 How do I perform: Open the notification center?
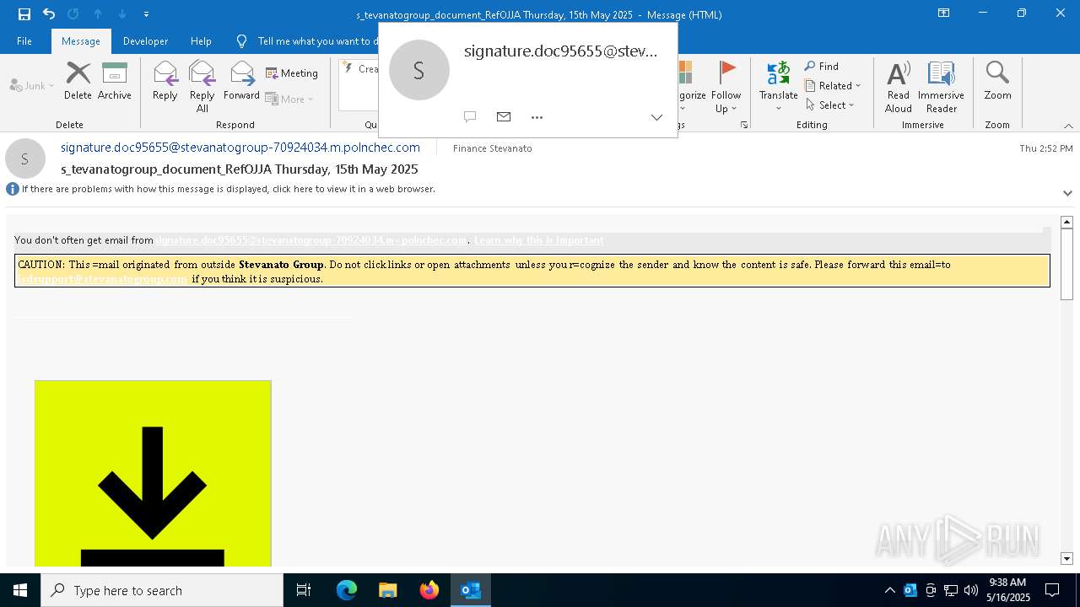(x=1052, y=590)
